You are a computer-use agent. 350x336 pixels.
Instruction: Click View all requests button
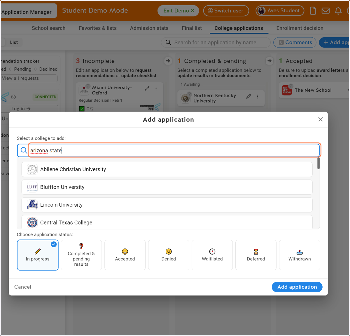click(x=29, y=78)
